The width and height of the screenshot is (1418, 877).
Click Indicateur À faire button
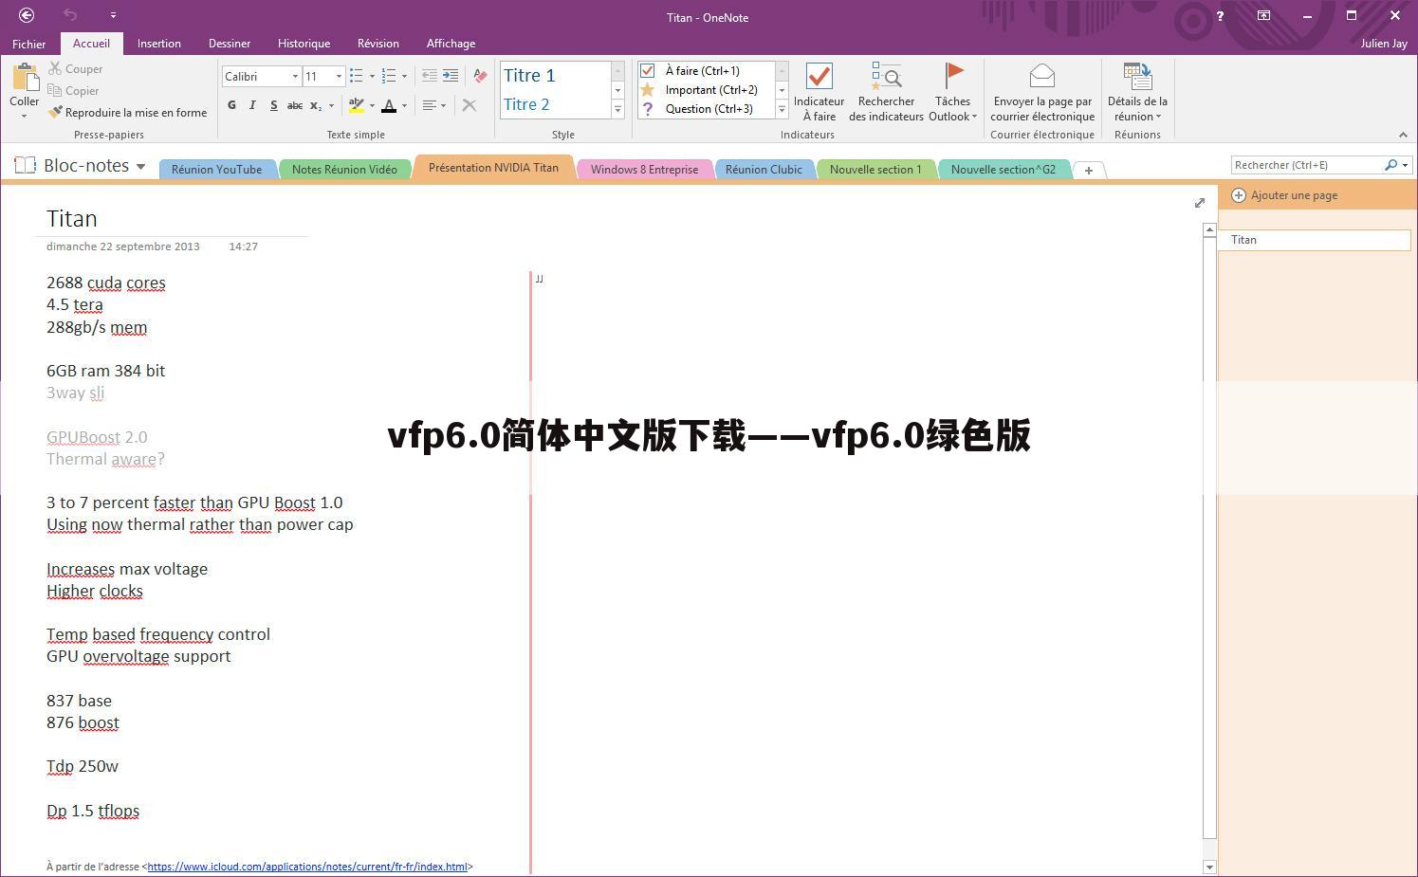819,92
